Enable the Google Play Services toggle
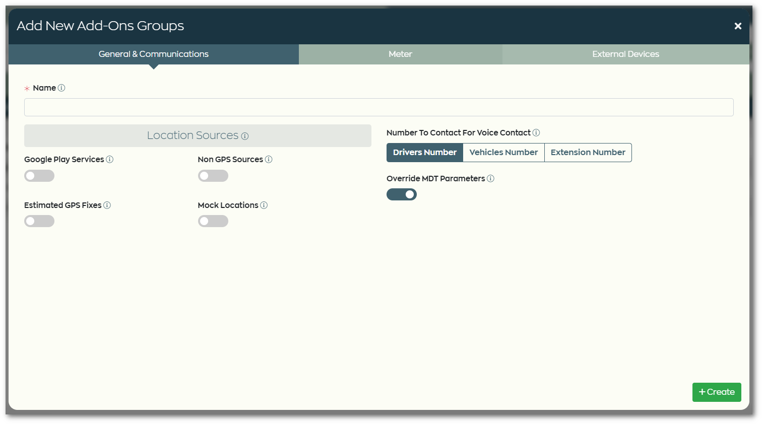The height and width of the screenshot is (424, 762). (39, 176)
